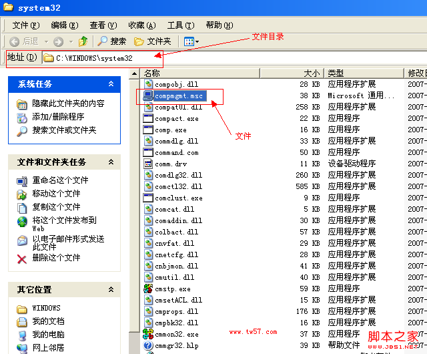
Task: Click 将这个文件发布到 Web link
Action: click(64, 224)
